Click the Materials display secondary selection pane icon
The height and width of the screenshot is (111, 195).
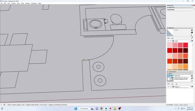pyautogui.click(x=192, y=30)
